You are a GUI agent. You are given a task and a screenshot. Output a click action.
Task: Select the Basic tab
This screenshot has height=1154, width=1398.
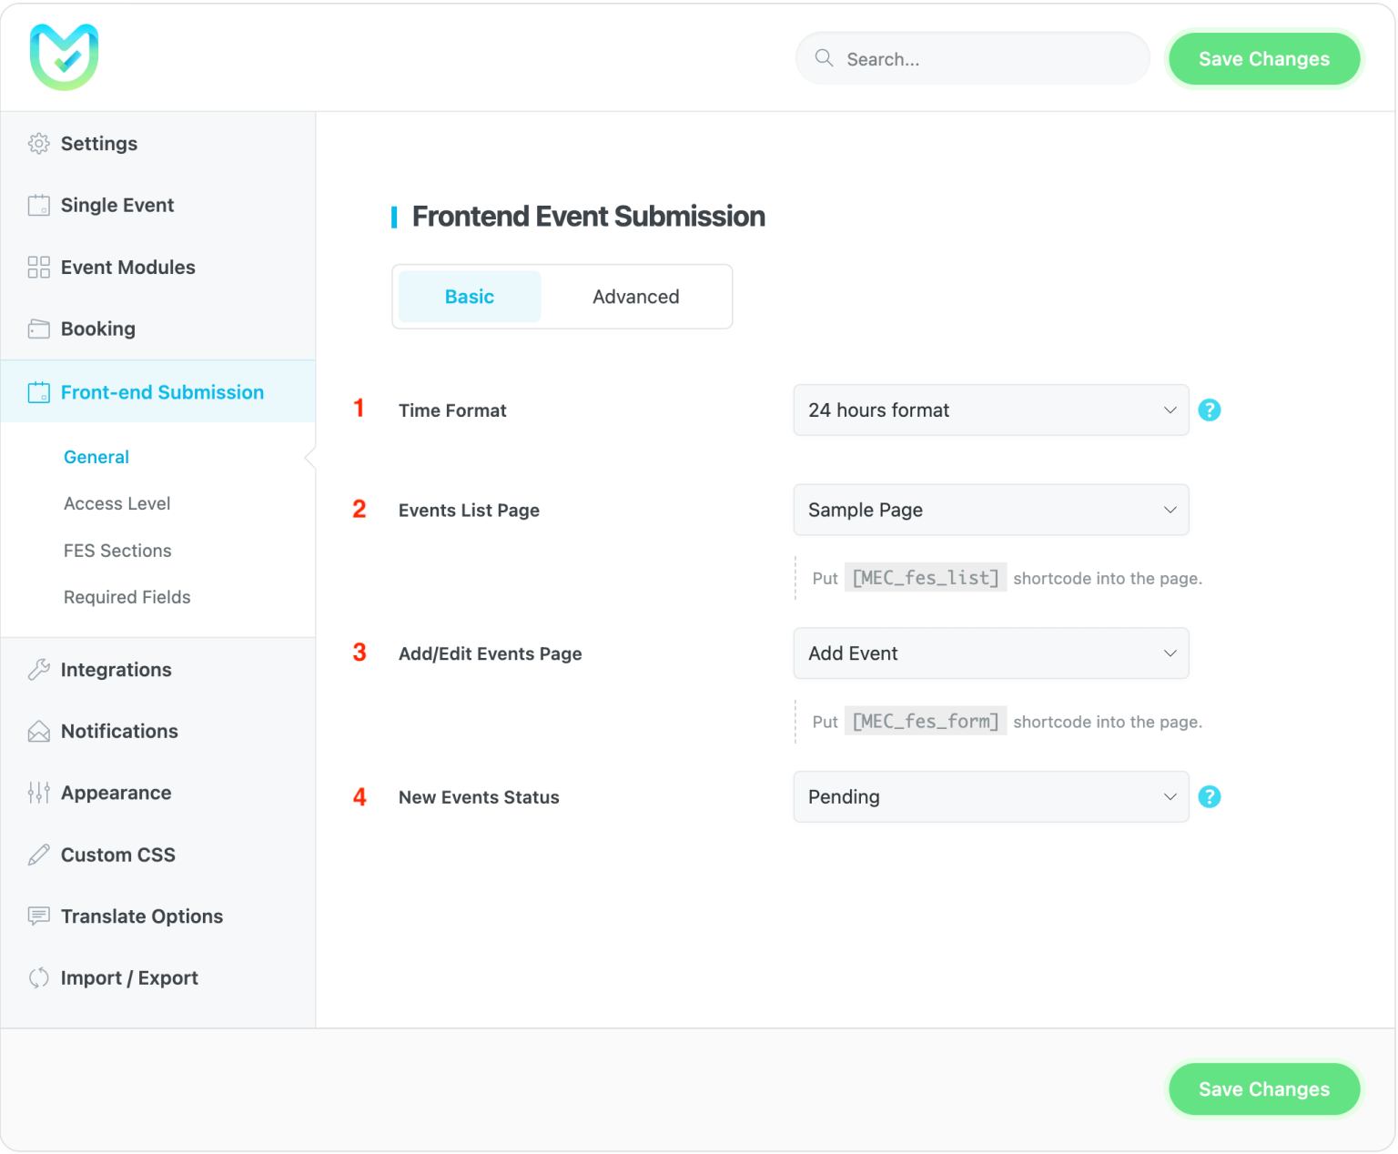click(469, 296)
